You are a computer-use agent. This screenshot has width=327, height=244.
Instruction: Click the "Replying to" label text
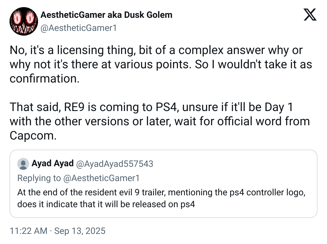[x=39, y=178]
